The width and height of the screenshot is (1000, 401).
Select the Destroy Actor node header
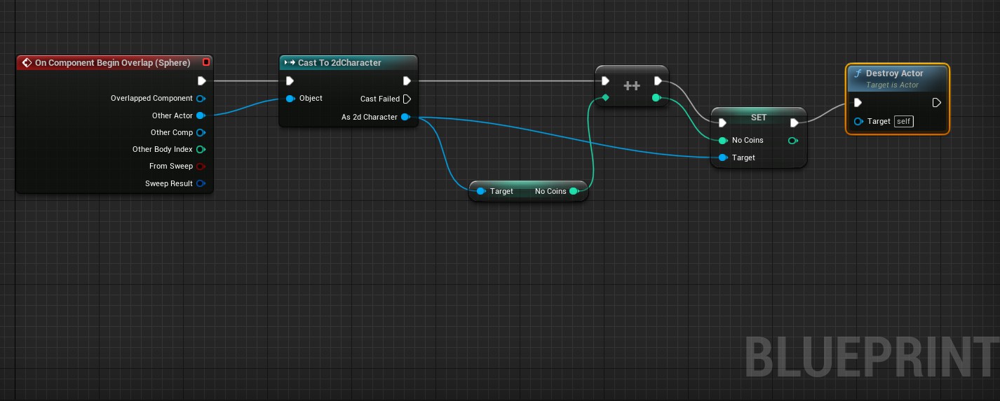click(894, 73)
